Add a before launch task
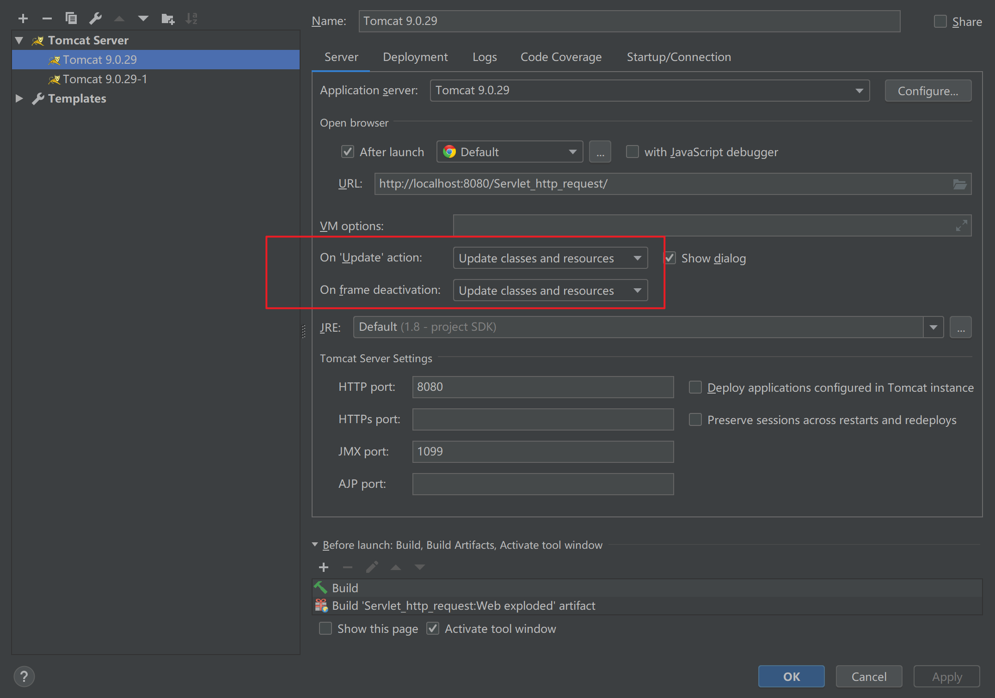Screen dimensions: 995x698 click(x=324, y=567)
